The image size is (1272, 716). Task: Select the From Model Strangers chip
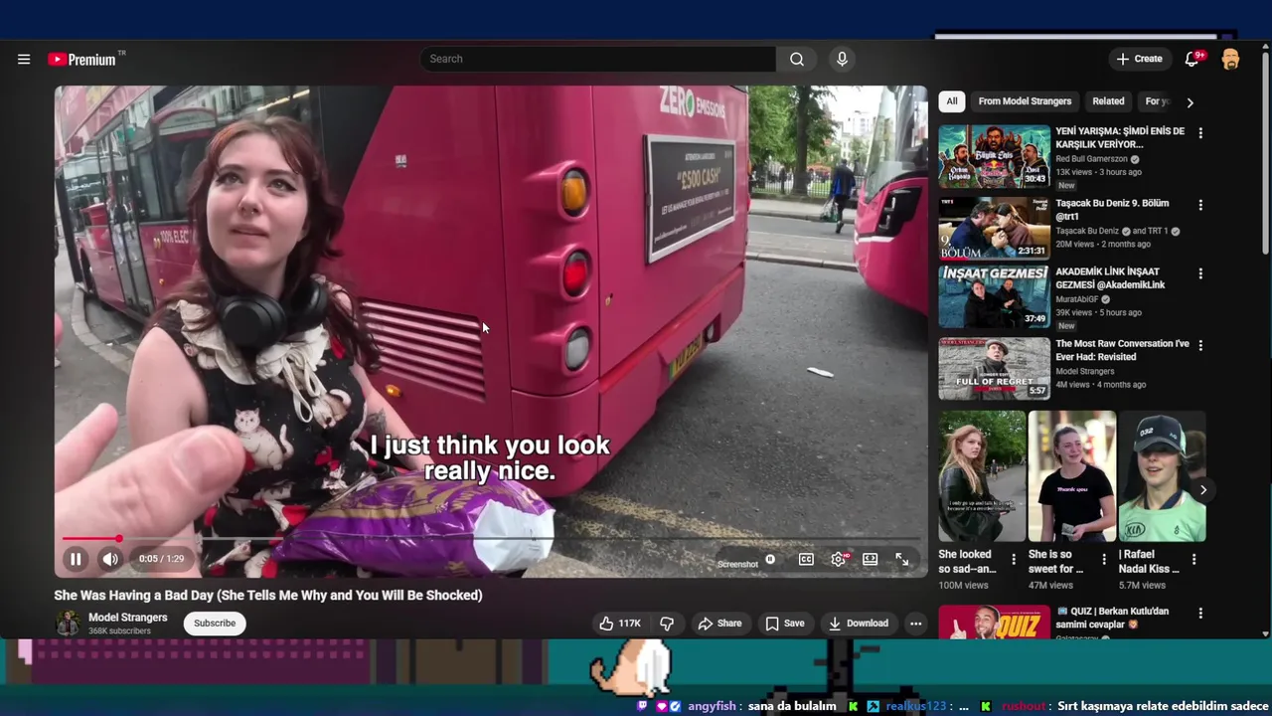[x=1025, y=101]
